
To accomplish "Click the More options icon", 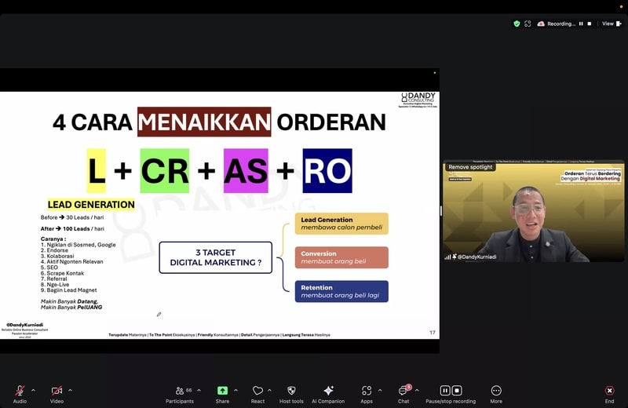I will [496, 391].
